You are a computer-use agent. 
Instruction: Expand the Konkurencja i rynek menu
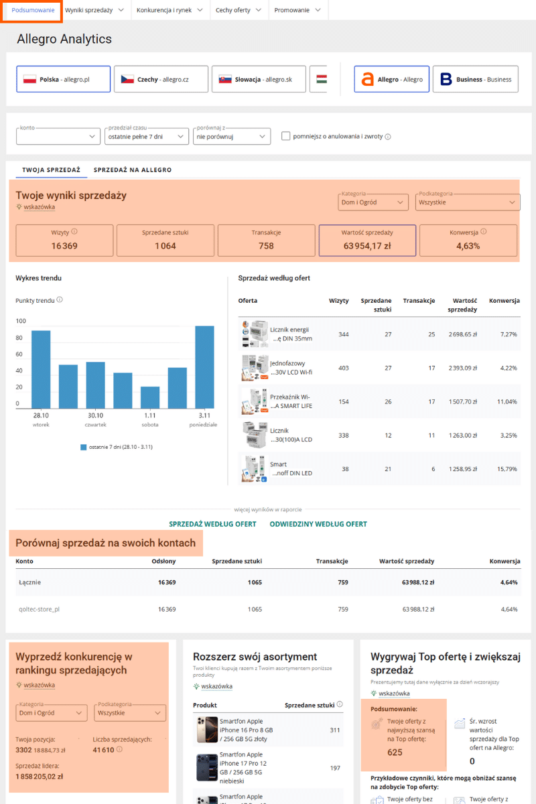[170, 11]
